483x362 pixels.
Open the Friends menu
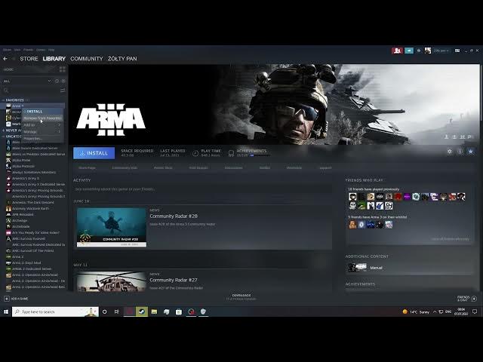tap(29, 50)
